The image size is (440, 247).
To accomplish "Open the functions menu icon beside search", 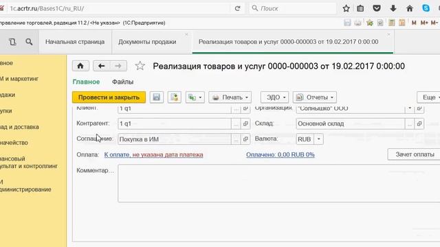I will tap(12, 42).
